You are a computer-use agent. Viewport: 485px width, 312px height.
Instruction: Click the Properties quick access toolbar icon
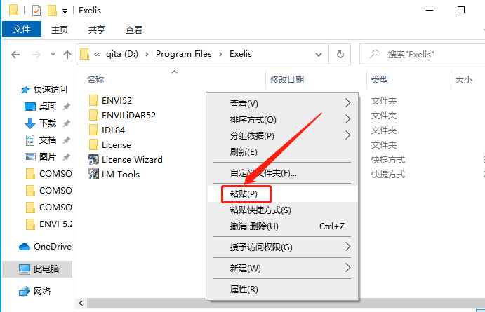[36, 11]
